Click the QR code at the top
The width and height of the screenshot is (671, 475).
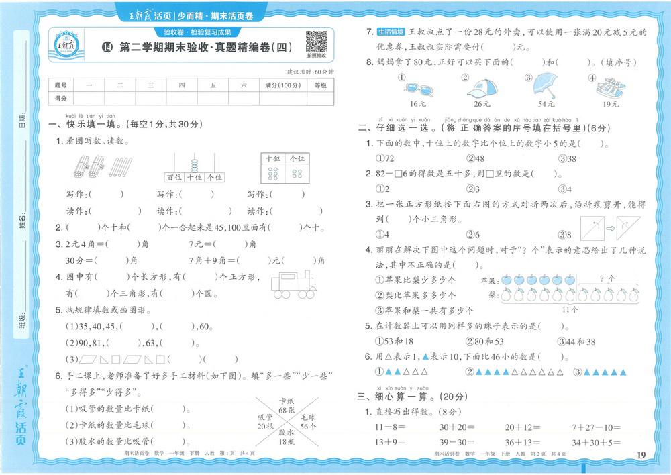[316, 42]
